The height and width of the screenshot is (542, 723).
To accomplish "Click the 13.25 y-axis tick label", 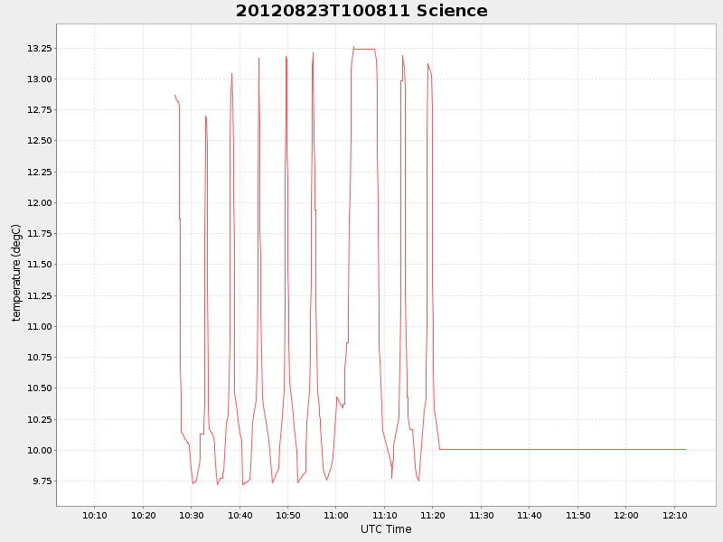I will [39, 49].
